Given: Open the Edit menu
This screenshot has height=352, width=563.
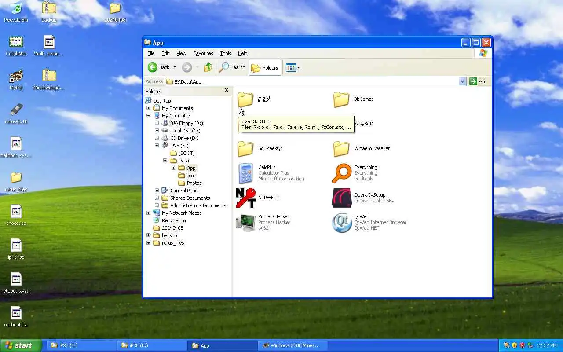Looking at the screenshot, I should click(x=165, y=53).
